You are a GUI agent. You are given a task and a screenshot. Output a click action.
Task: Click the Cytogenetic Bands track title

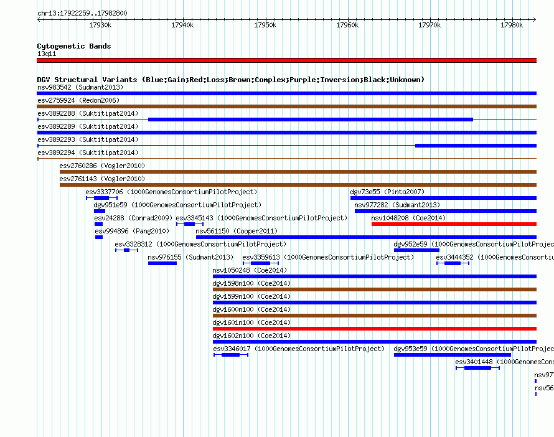[74, 46]
